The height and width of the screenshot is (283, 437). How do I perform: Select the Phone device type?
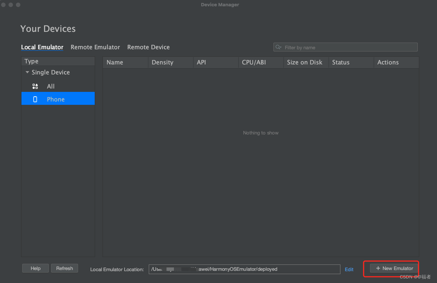(x=58, y=99)
